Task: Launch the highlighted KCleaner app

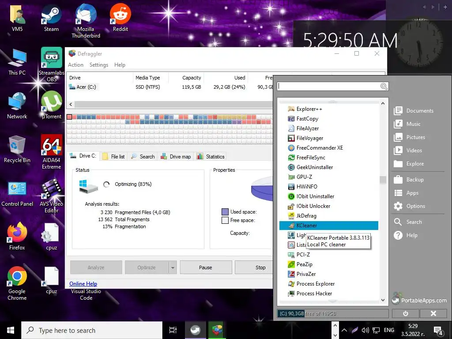Action: (328, 226)
